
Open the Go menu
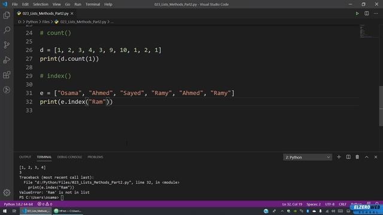point(68,4)
